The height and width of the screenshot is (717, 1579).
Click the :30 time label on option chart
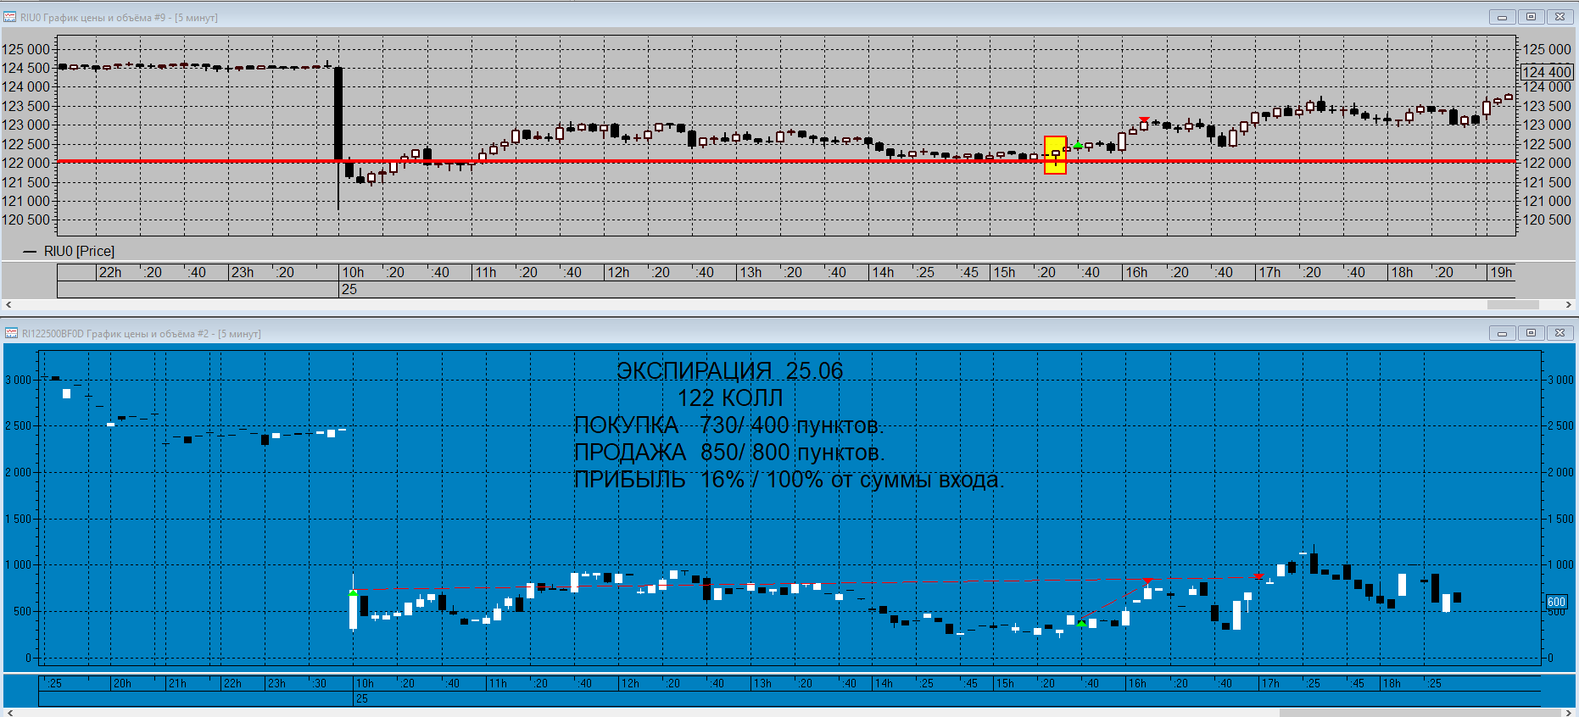319,683
